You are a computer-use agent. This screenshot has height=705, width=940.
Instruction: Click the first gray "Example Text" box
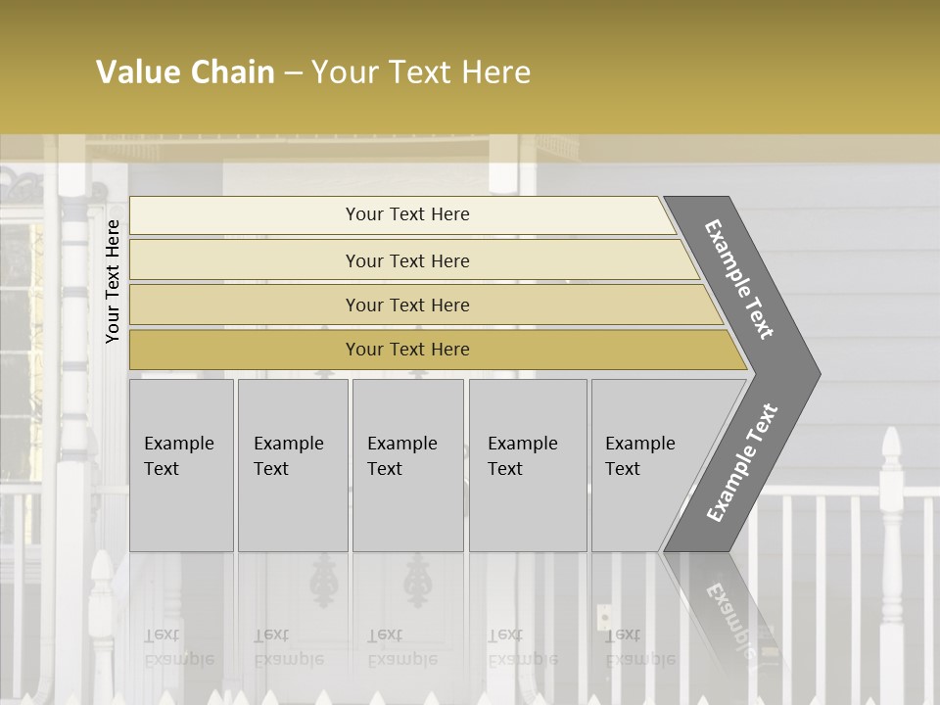pyautogui.click(x=181, y=465)
